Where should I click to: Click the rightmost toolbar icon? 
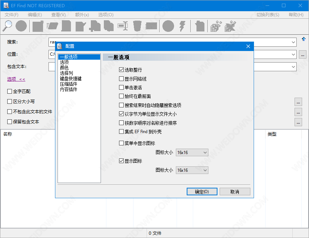point(230,26)
